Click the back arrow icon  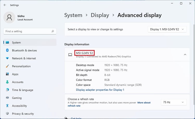click(x=5, y=5)
